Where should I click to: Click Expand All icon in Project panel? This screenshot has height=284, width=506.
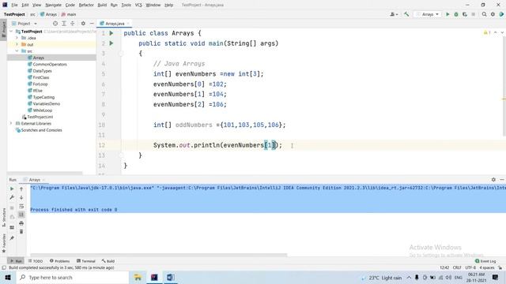click(x=64, y=24)
